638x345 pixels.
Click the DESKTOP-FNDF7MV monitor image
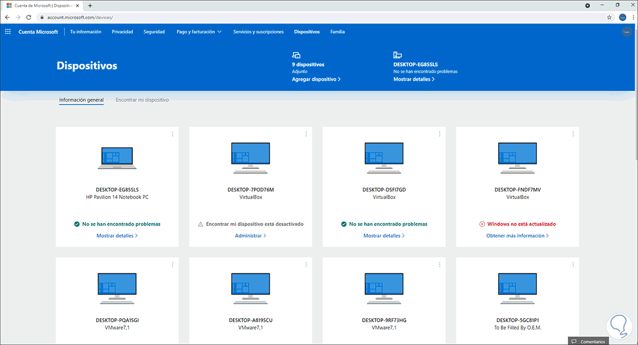click(x=517, y=158)
